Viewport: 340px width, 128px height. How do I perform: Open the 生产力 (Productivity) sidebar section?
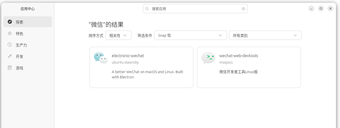(28, 45)
